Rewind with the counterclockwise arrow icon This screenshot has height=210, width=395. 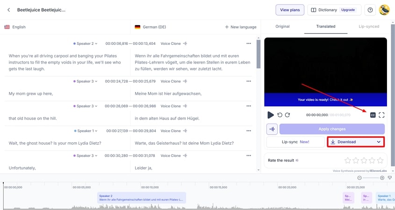point(280,115)
